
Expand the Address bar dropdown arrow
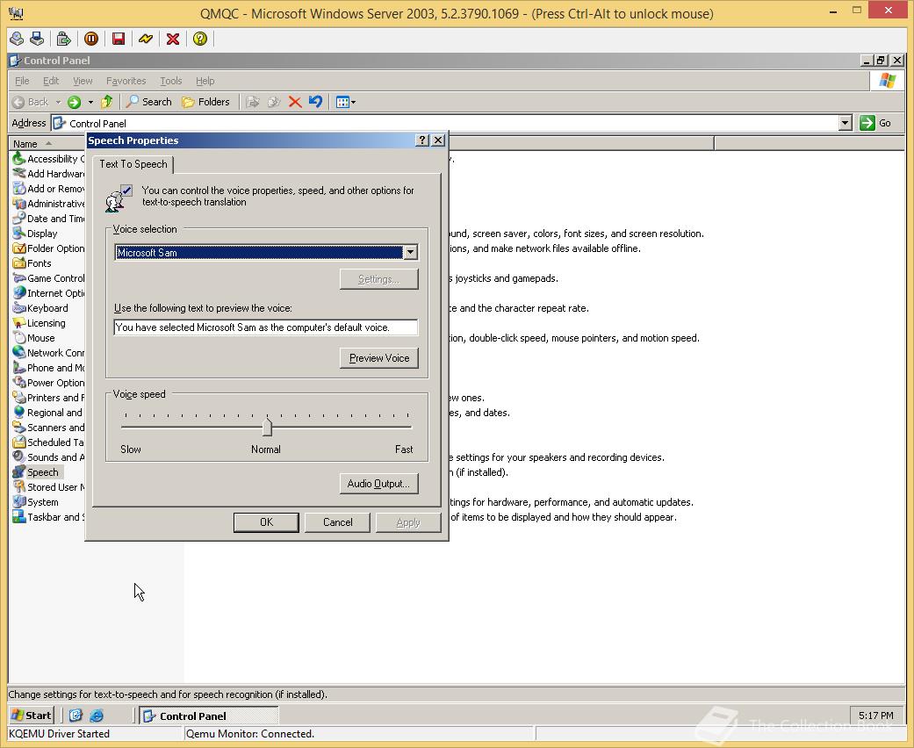pyautogui.click(x=846, y=123)
